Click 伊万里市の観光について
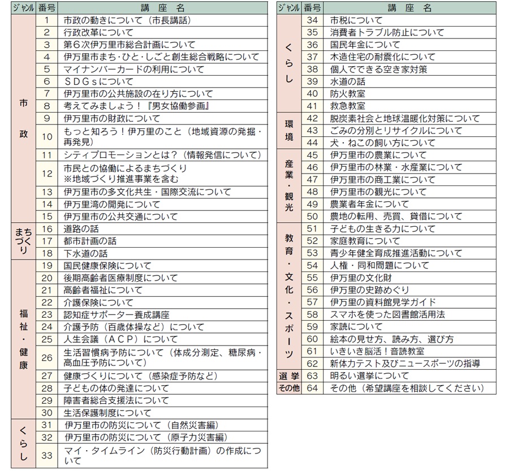 coord(378,192)
